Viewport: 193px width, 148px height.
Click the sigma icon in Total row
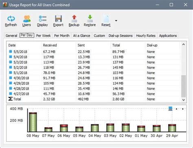pyautogui.click(x=11, y=99)
